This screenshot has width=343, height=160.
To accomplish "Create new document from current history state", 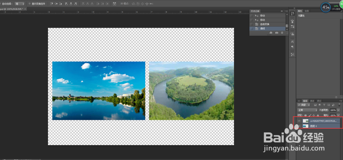I will (x=271, y=33).
